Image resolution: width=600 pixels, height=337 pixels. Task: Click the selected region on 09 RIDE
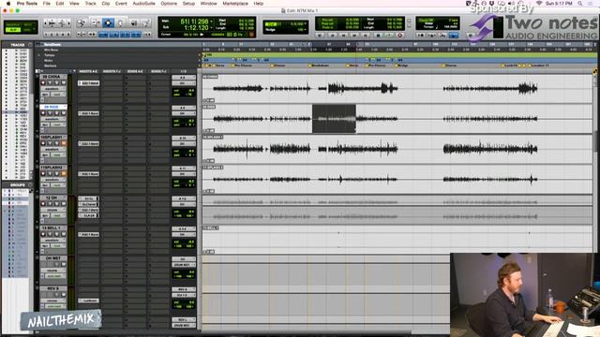pos(334,119)
